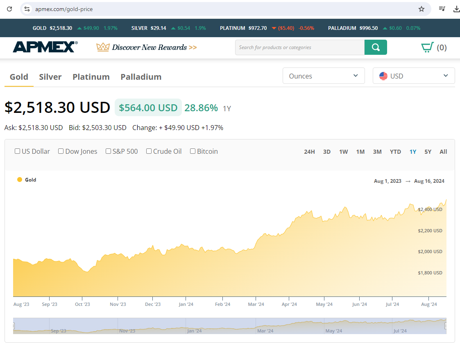Set chart range to 3M

click(x=377, y=152)
